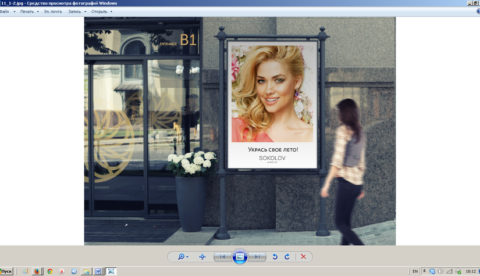This screenshot has height=276, width=480.
Task: Click the EN language indicator
Action: click(x=415, y=271)
